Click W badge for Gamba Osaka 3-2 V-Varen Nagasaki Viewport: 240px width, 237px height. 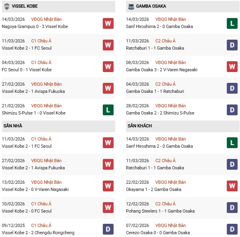pos(232,66)
